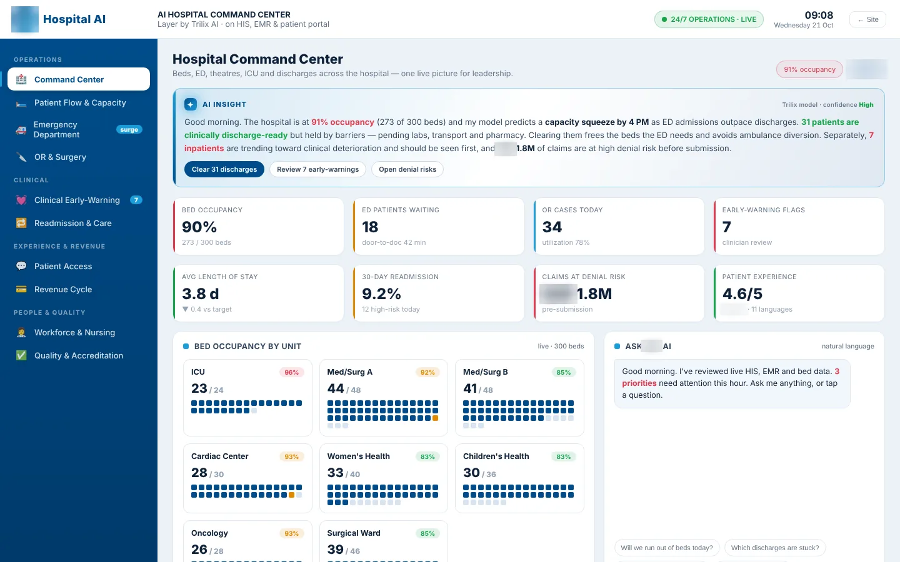The width and height of the screenshot is (900, 562).
Task: Select the Med/Surg A unit card
Action: 384,398
